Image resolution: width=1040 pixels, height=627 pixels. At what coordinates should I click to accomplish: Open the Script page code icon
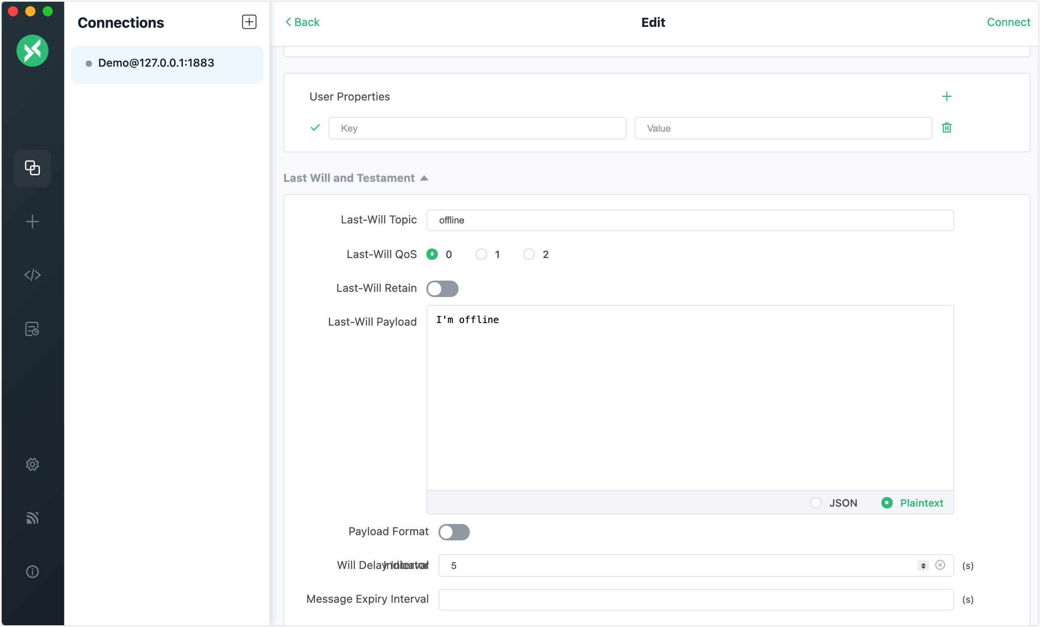(x=32, y=275)
